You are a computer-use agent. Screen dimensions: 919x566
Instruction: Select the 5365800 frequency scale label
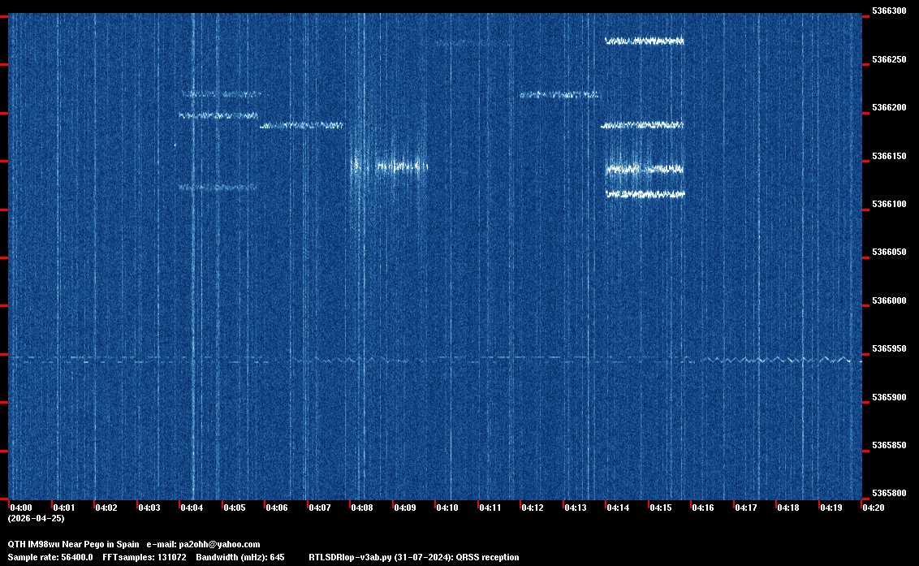pyautogui.click(x=888, y=494)
